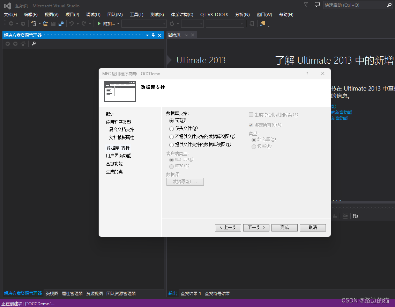The image size is (395, 307).
Task: Click the refresh browser toolbar icon
Action: coord(172,23)
